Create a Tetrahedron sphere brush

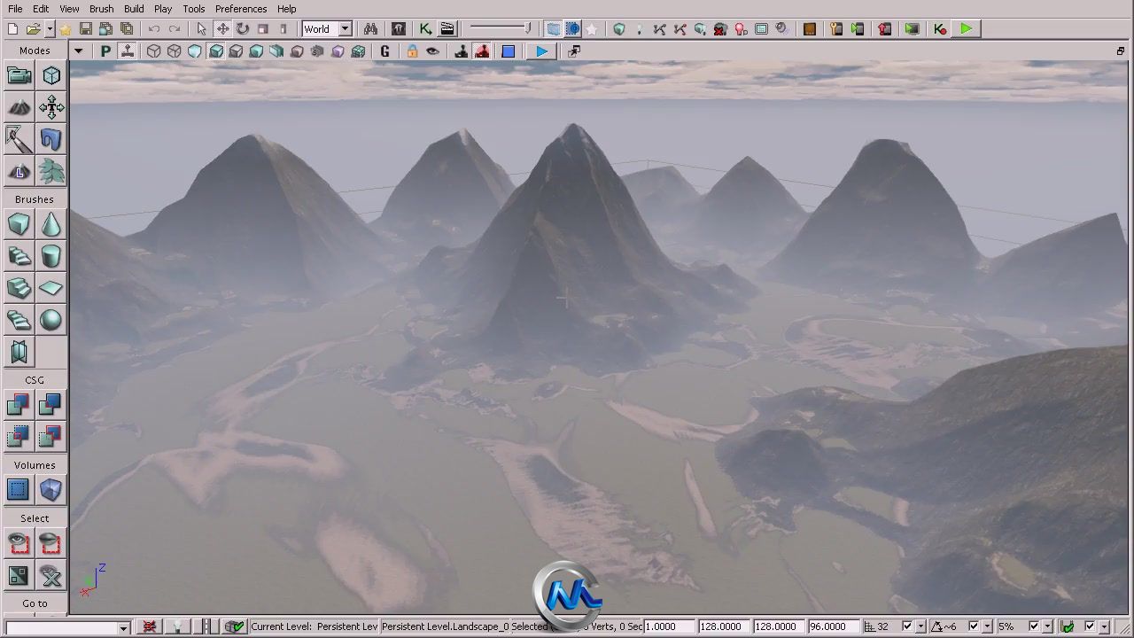(51, 321)
